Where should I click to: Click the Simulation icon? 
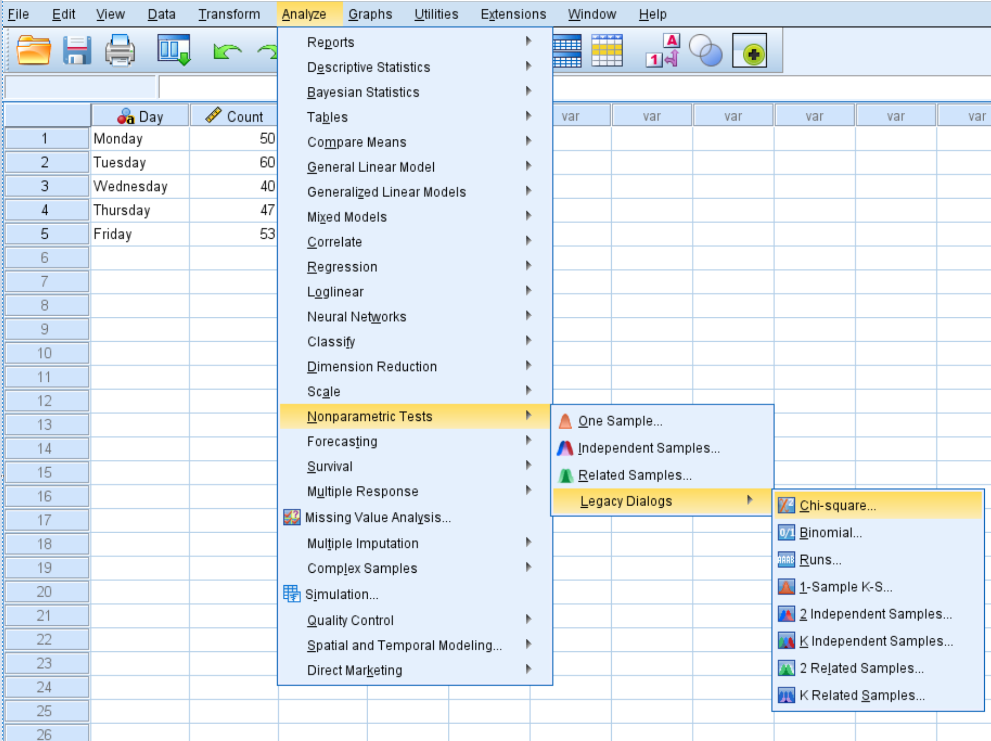click(292, 594)
